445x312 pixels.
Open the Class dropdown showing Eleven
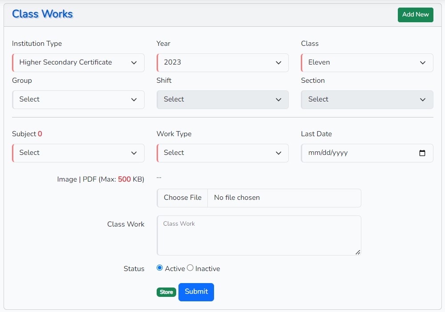(x=367, y=63)
